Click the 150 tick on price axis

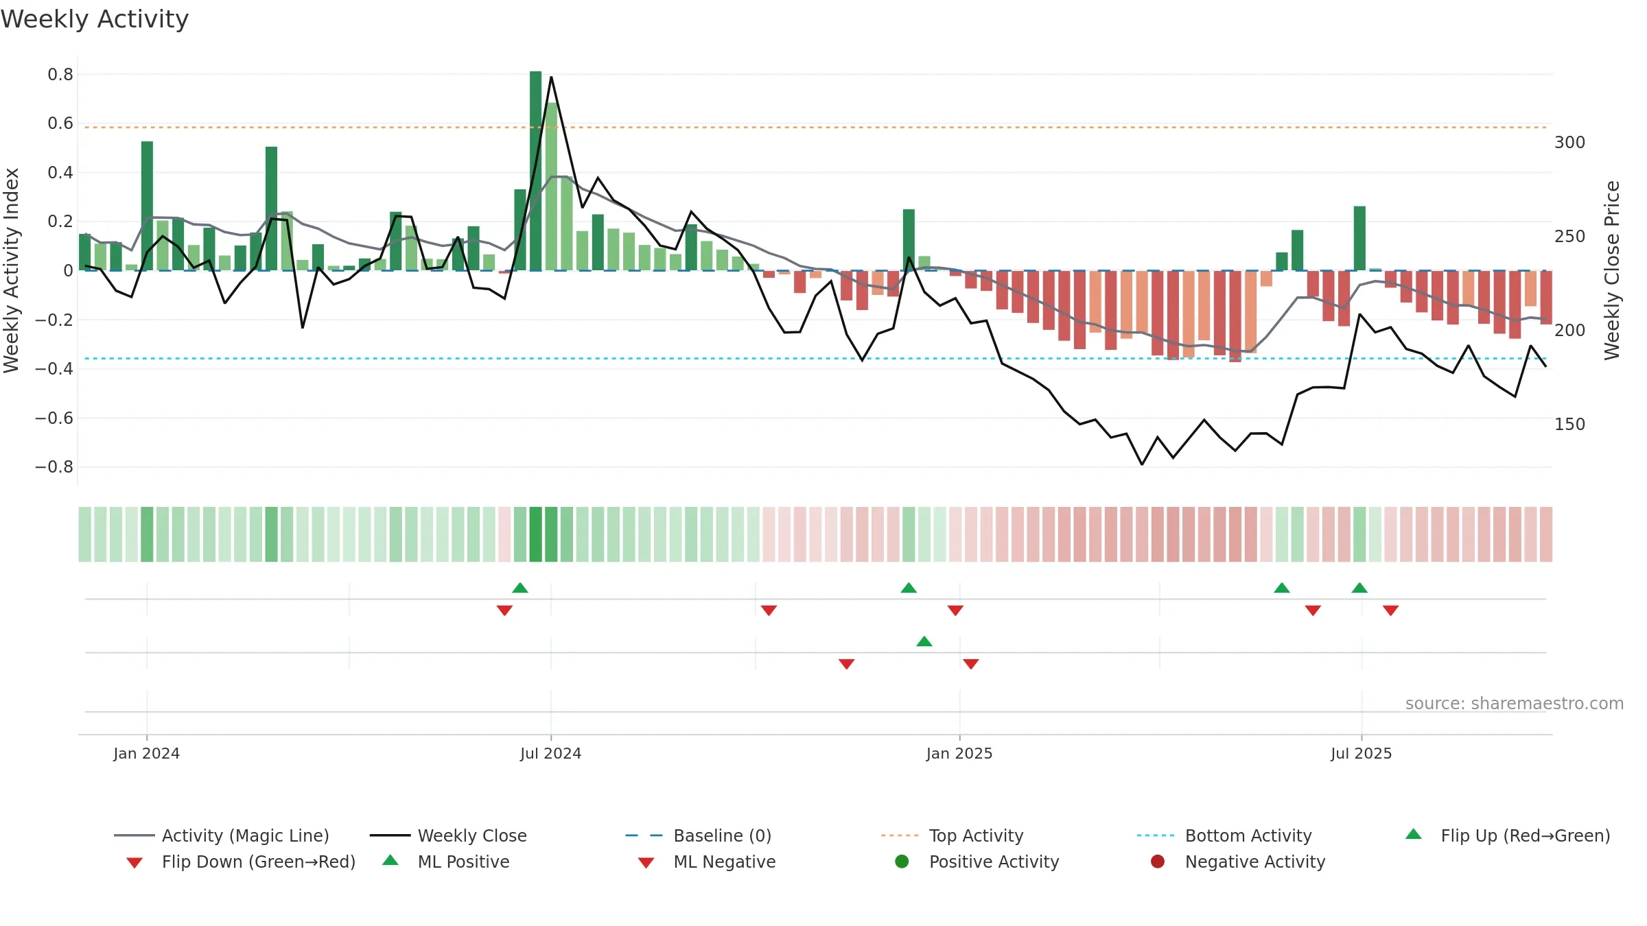pyautogui.click(x=1570, y=424)
